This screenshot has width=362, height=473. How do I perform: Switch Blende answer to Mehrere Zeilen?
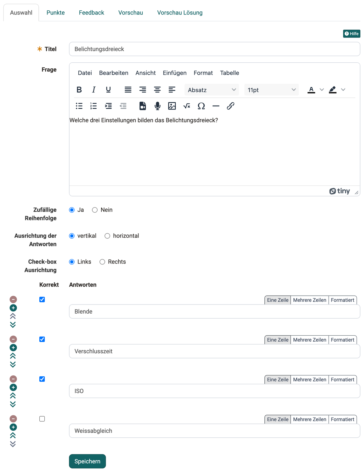coord(310,300)
